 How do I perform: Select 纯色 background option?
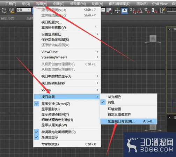click(x=129, y=102)
